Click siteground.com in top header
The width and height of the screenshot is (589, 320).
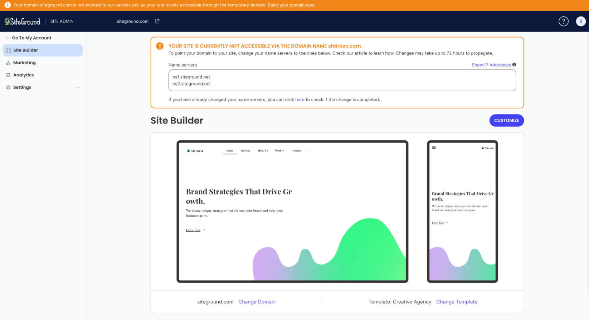point(132,21)
